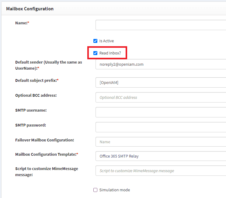Enable Simulation mode checkbox
Viewport: 226px width, 198px height.
coord(96,190)
